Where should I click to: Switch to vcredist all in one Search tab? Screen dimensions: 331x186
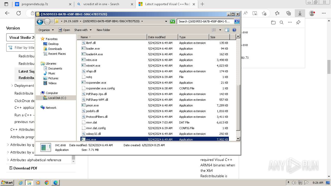click(x=104, y=4)
